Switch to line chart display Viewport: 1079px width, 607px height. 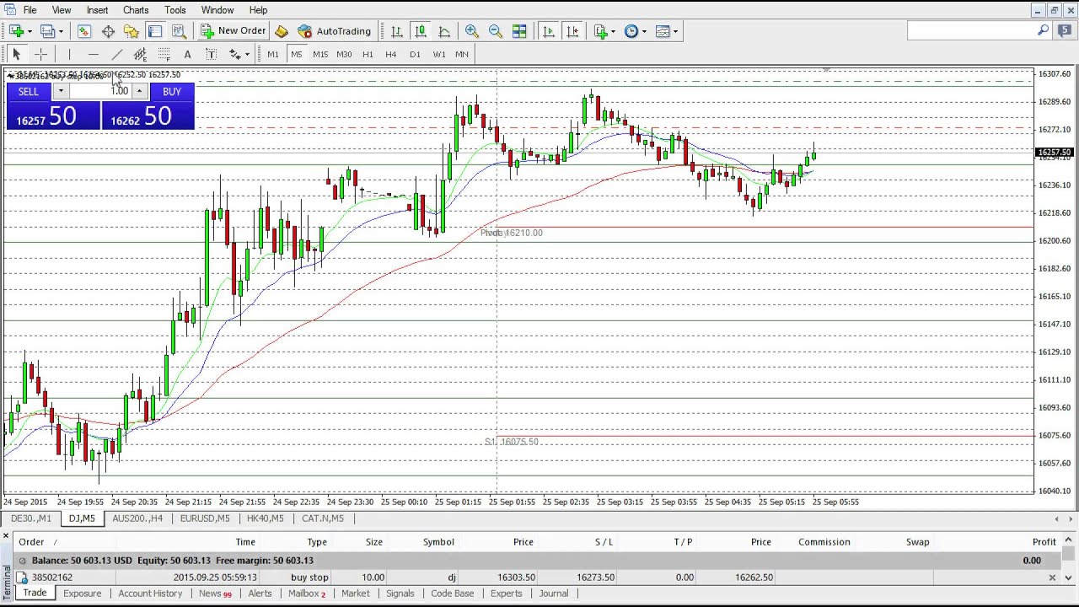[x=443, y=31]
